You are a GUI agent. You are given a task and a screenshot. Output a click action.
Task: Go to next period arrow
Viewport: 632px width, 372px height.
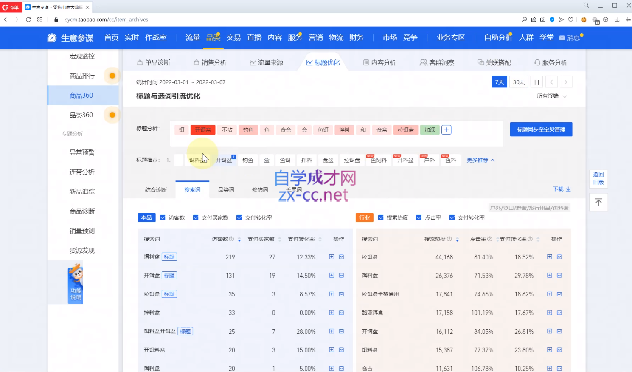tap(566, 82)
